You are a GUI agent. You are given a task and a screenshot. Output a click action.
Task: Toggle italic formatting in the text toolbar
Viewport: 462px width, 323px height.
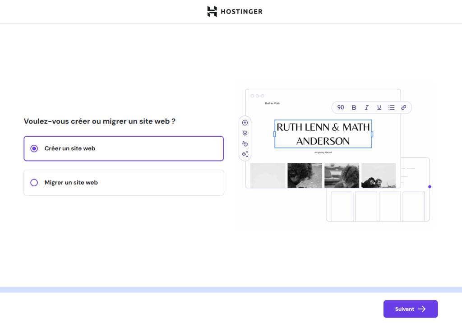pos(366,107)
